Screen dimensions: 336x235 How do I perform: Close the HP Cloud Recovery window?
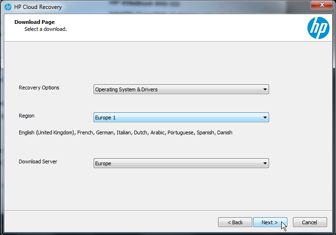pyautogui.click(x=321, y=5)
